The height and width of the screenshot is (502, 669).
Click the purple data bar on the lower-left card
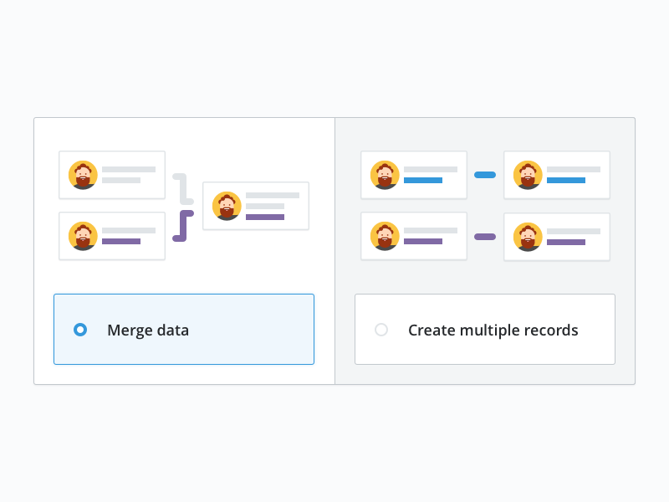121,242
